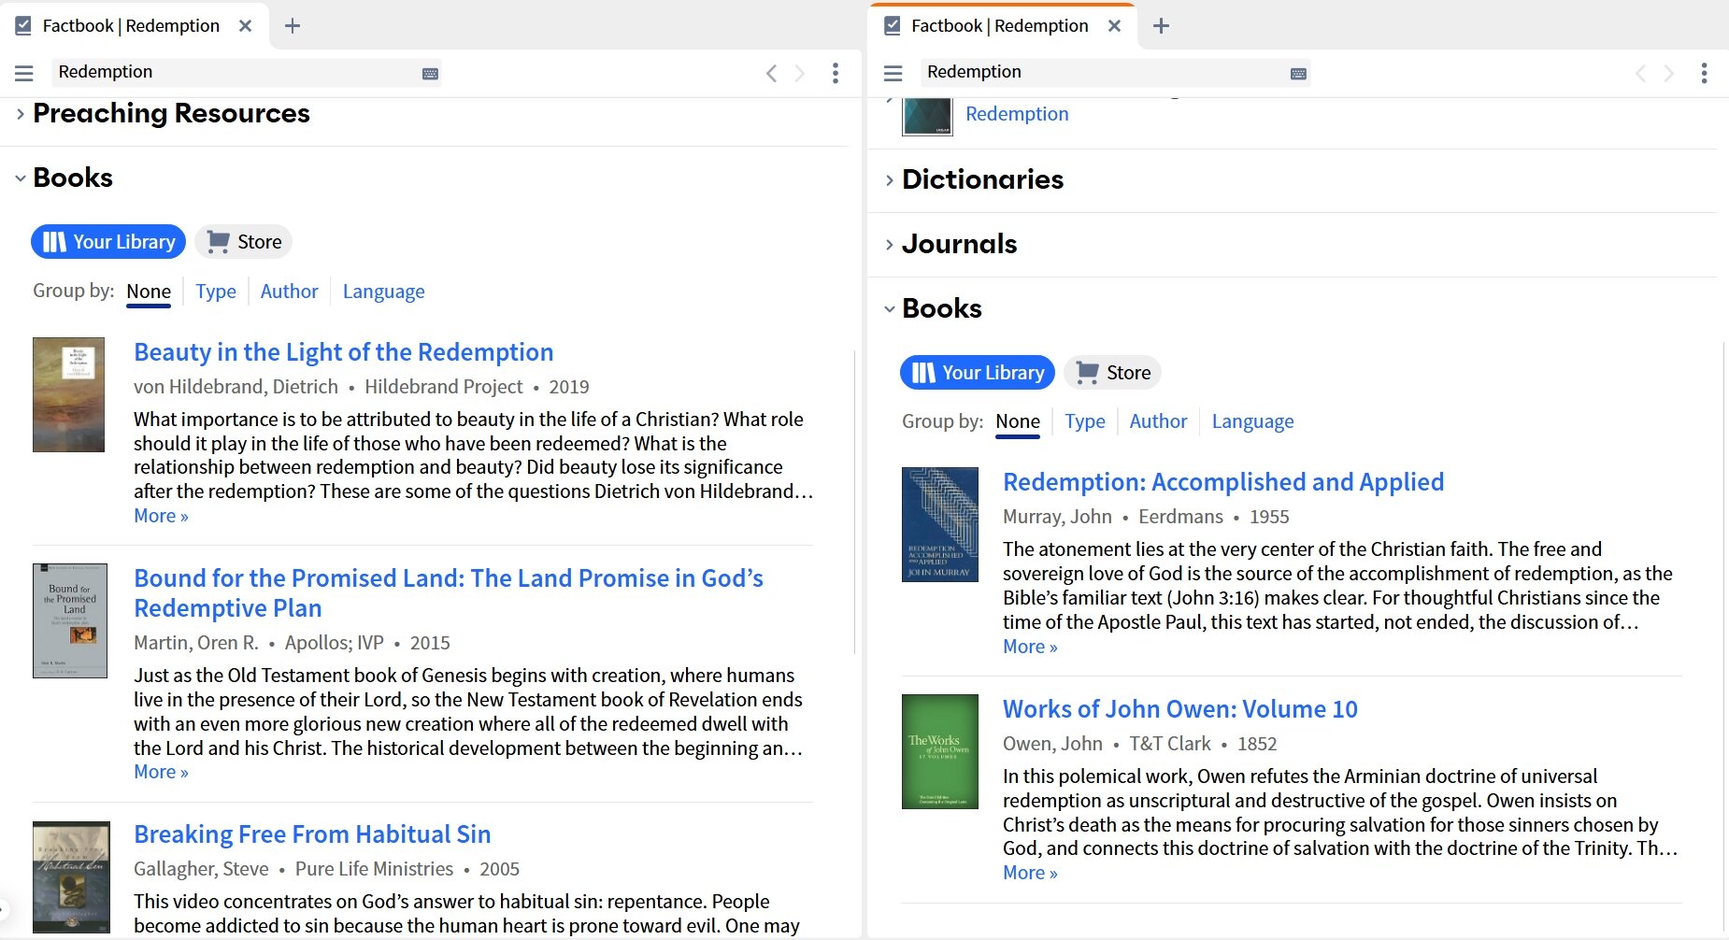This screenshot has height=940, width=1729.
Task: Open 'Redemption: Accomplished and Applied'
Action: (x=1223, y=481)
